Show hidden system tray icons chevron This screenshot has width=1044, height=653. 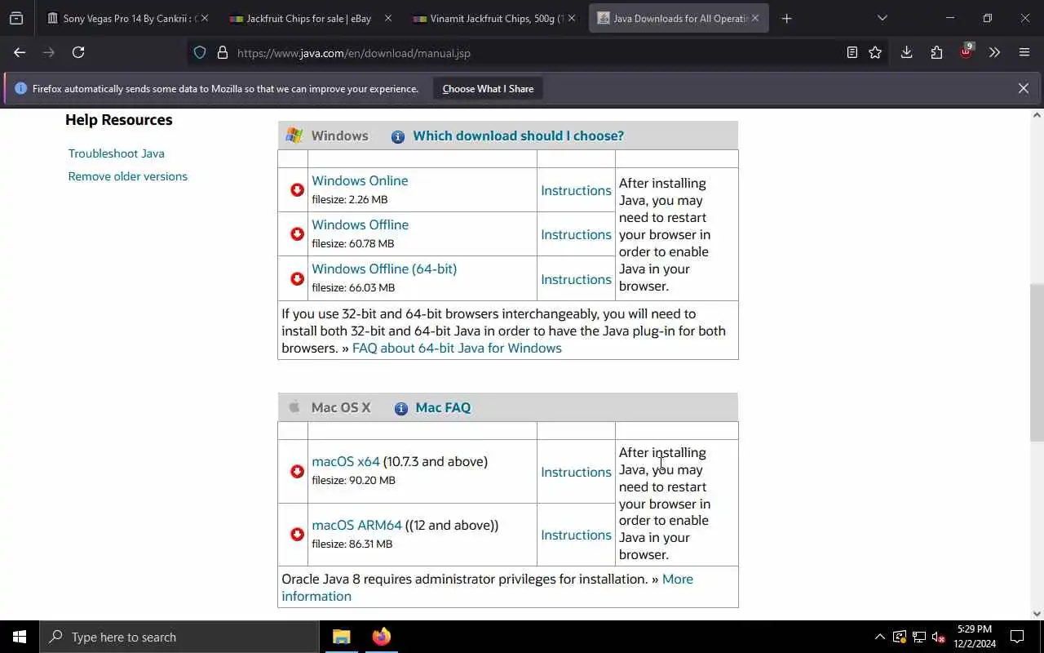pyautogui.click(x=879, y=637)
